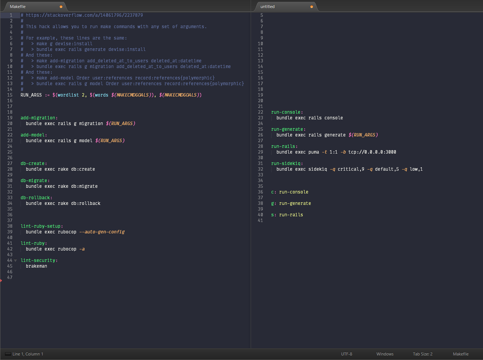Viewport: 483px width, 360px height.
Task: Click the 'add-model:' target
Action: [34, 135]
